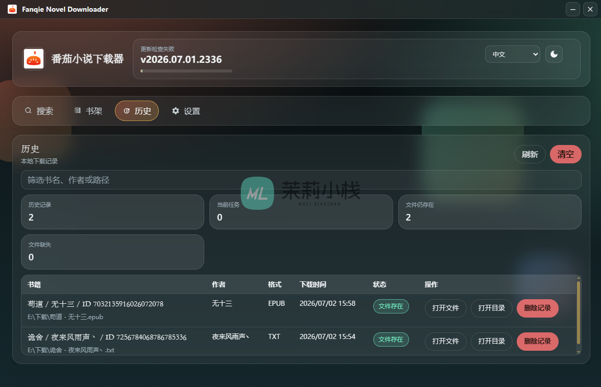Click book title 诡舍 / 夜来风雨声 entry
The height and width of the screenshot is (387, 601).
pos(107,337)
